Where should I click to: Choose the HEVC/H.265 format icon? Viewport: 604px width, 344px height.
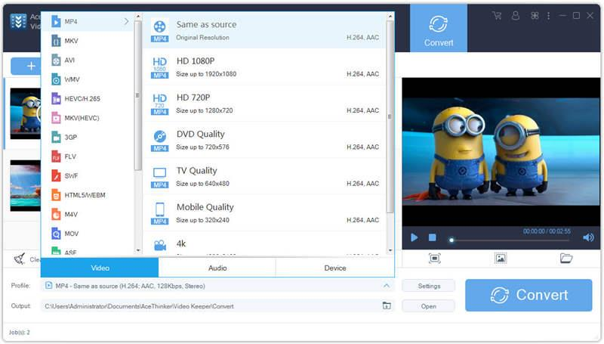click(x=56, y=98)
